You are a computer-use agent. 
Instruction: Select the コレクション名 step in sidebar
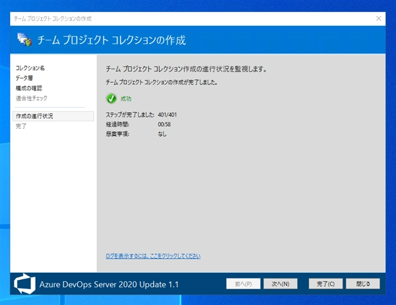point(30,68)
